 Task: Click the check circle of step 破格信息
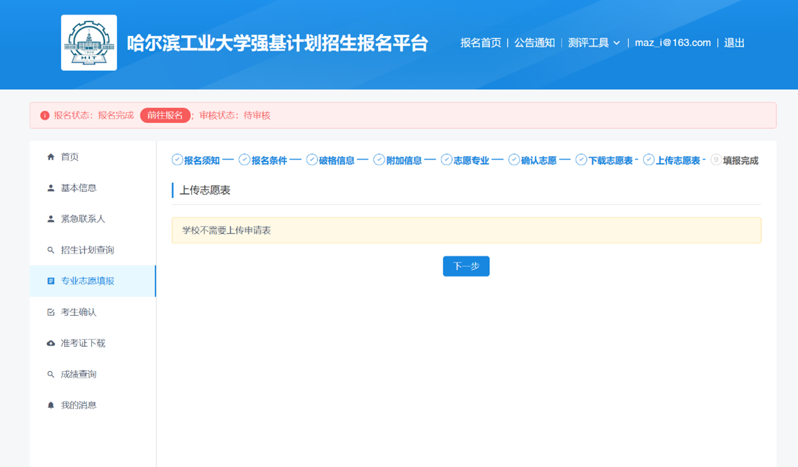click(x=312, y=160)
